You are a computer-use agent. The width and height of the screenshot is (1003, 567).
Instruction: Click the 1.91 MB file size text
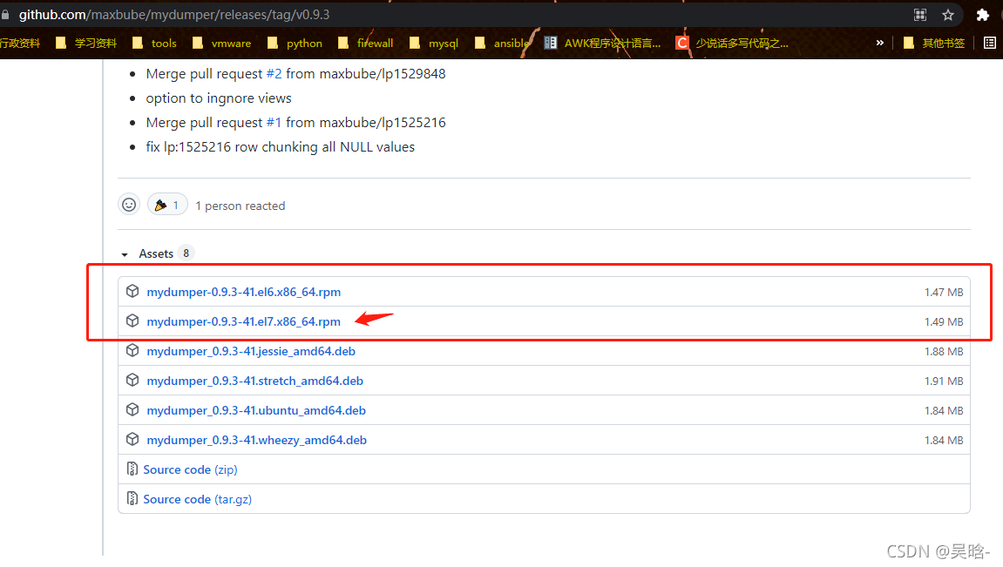tap(944, 381)
